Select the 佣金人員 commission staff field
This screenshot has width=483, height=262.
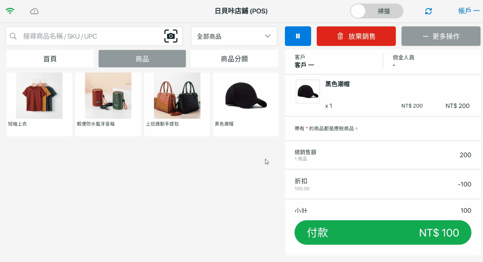[432, 61]
